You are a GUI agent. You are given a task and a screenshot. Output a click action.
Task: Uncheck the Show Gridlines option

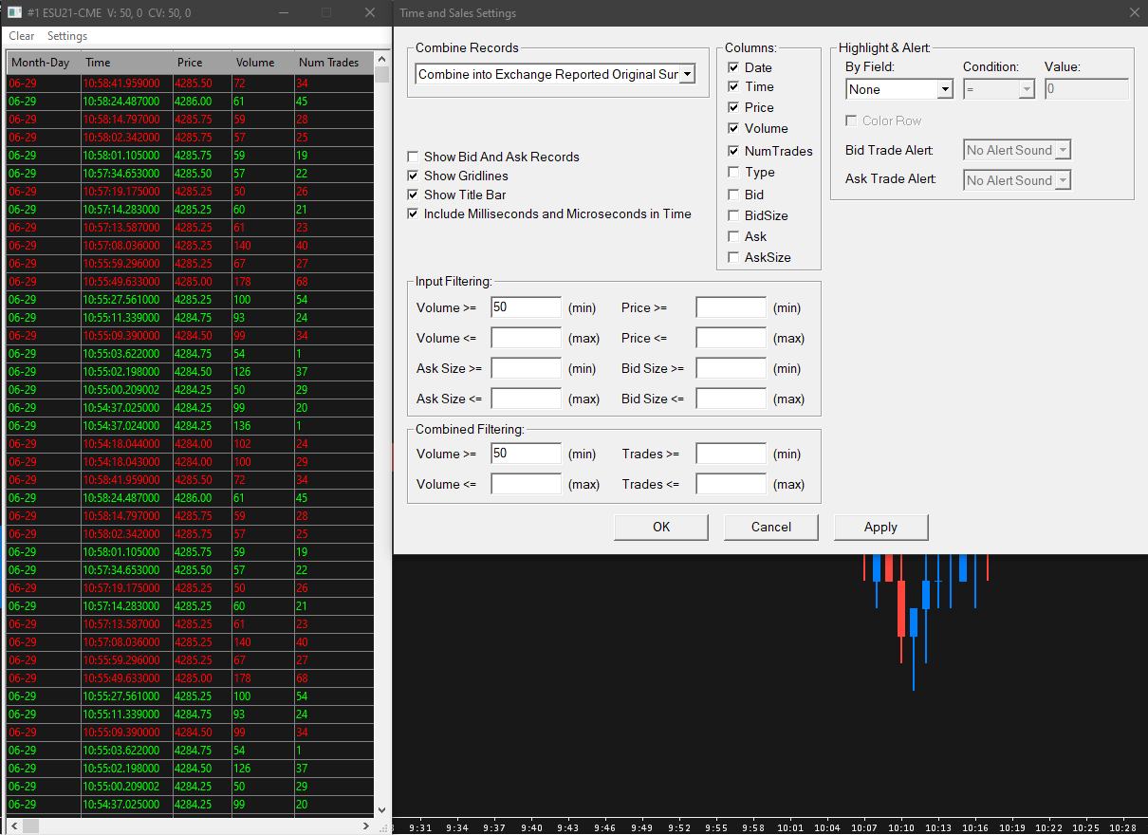click(x=413, y=176)
